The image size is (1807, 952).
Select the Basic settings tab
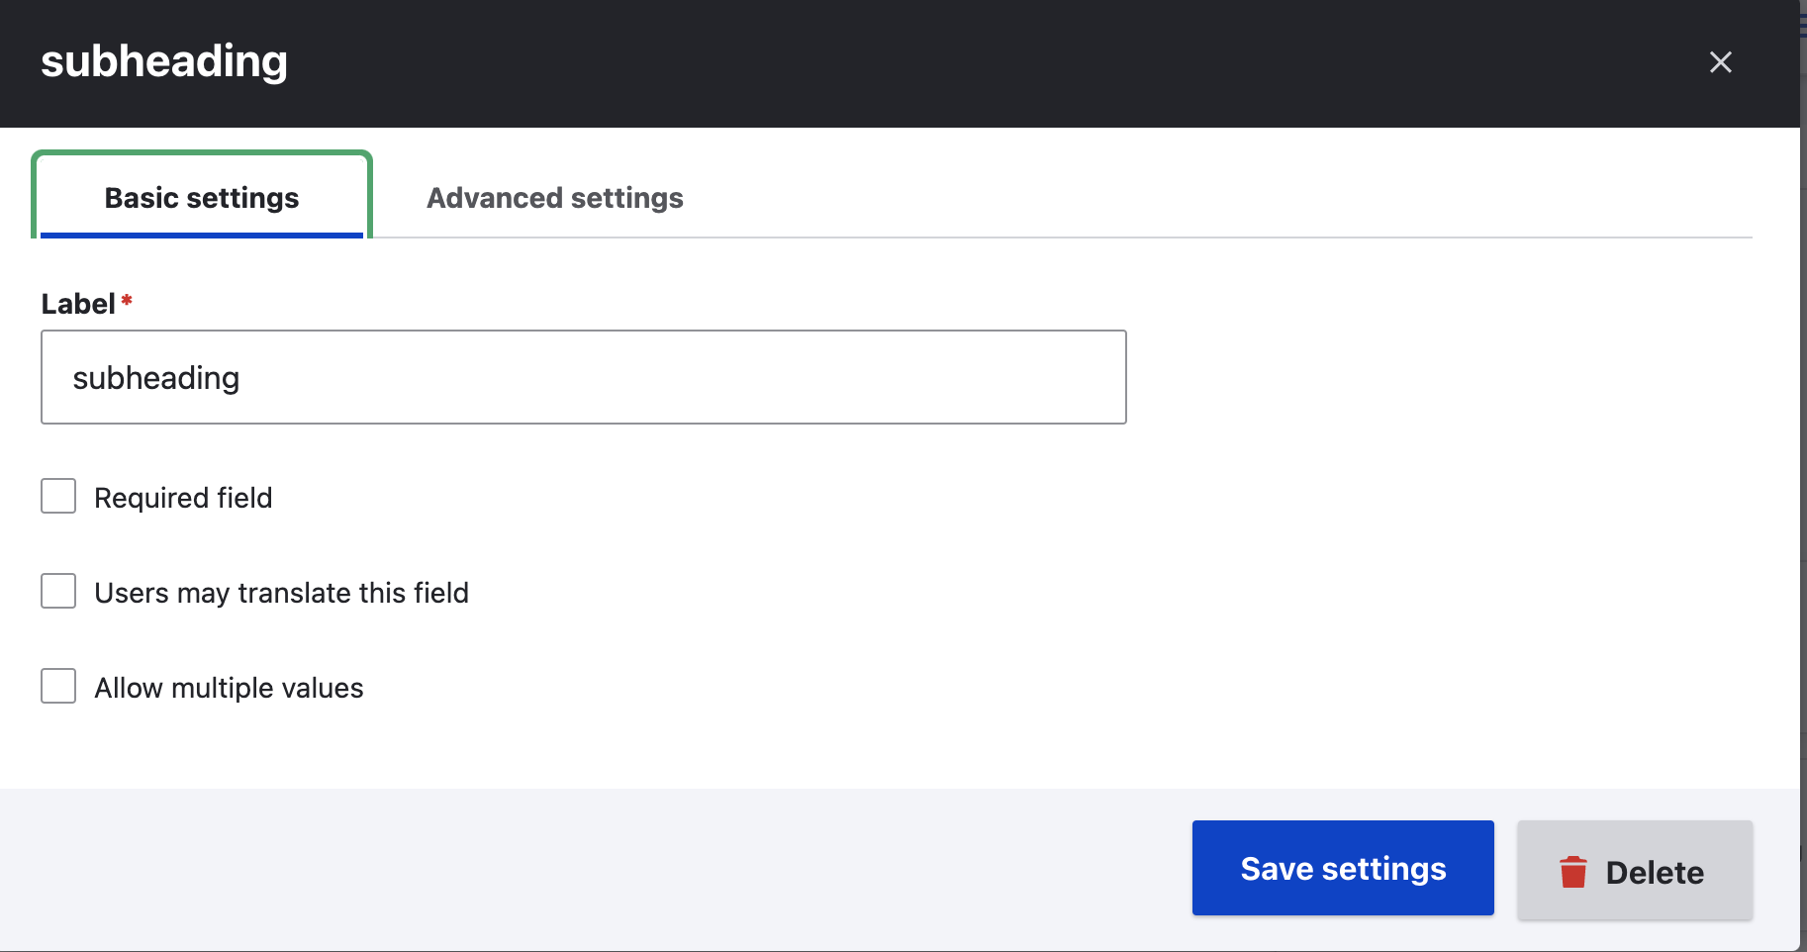tap(201, 198)
